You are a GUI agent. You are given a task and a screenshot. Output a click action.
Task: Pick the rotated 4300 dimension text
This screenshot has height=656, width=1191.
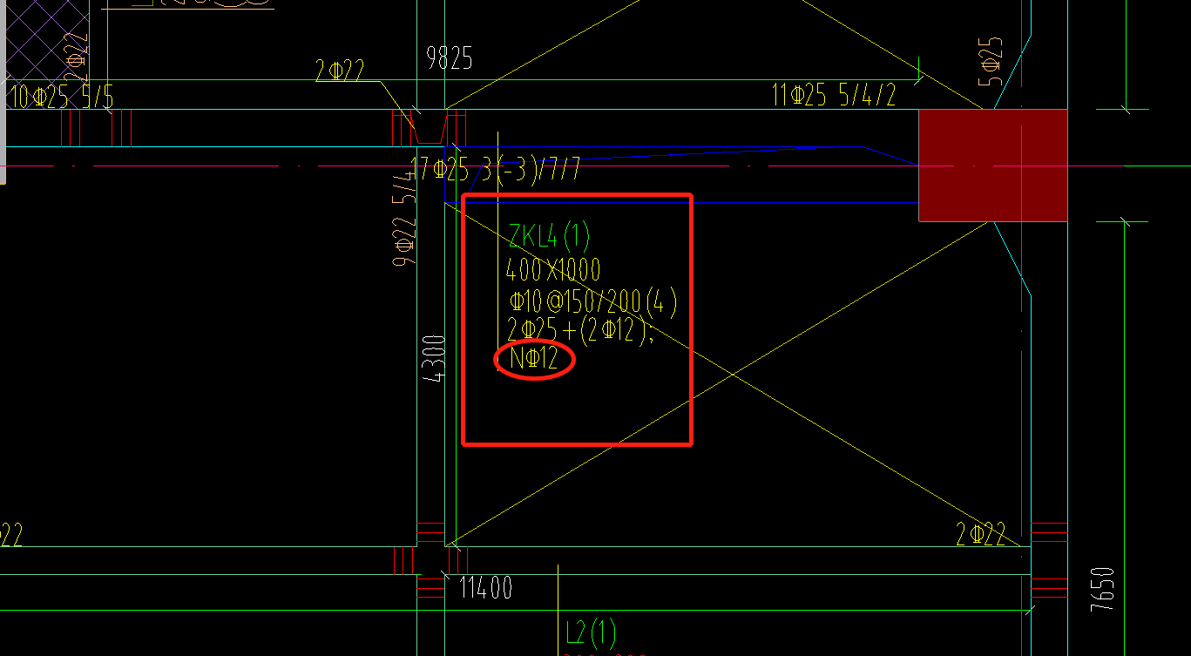pos(433,360)
